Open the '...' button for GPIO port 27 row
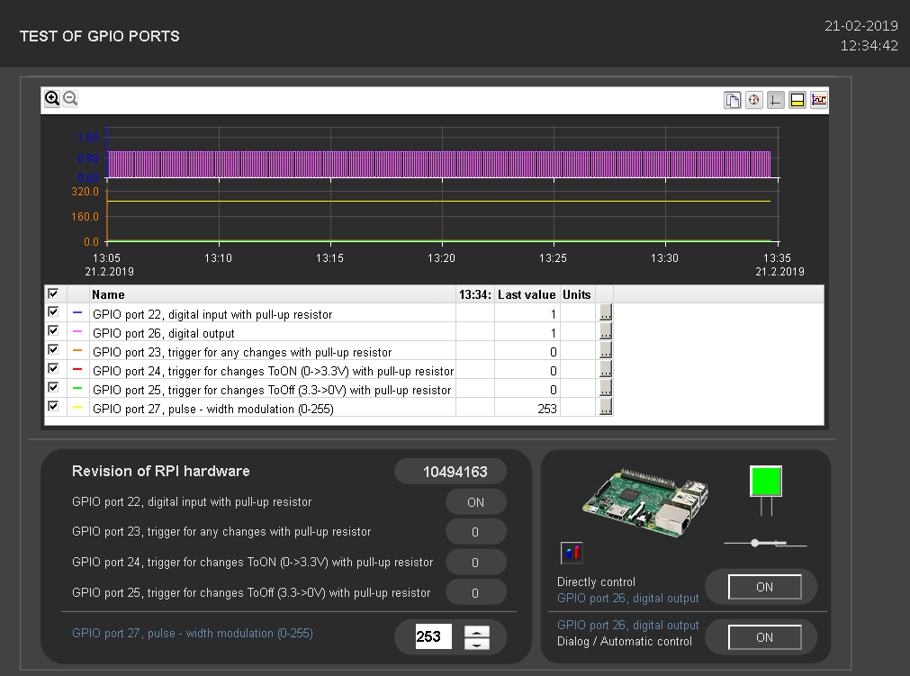The image size is (910, 676). coord(605,408)
